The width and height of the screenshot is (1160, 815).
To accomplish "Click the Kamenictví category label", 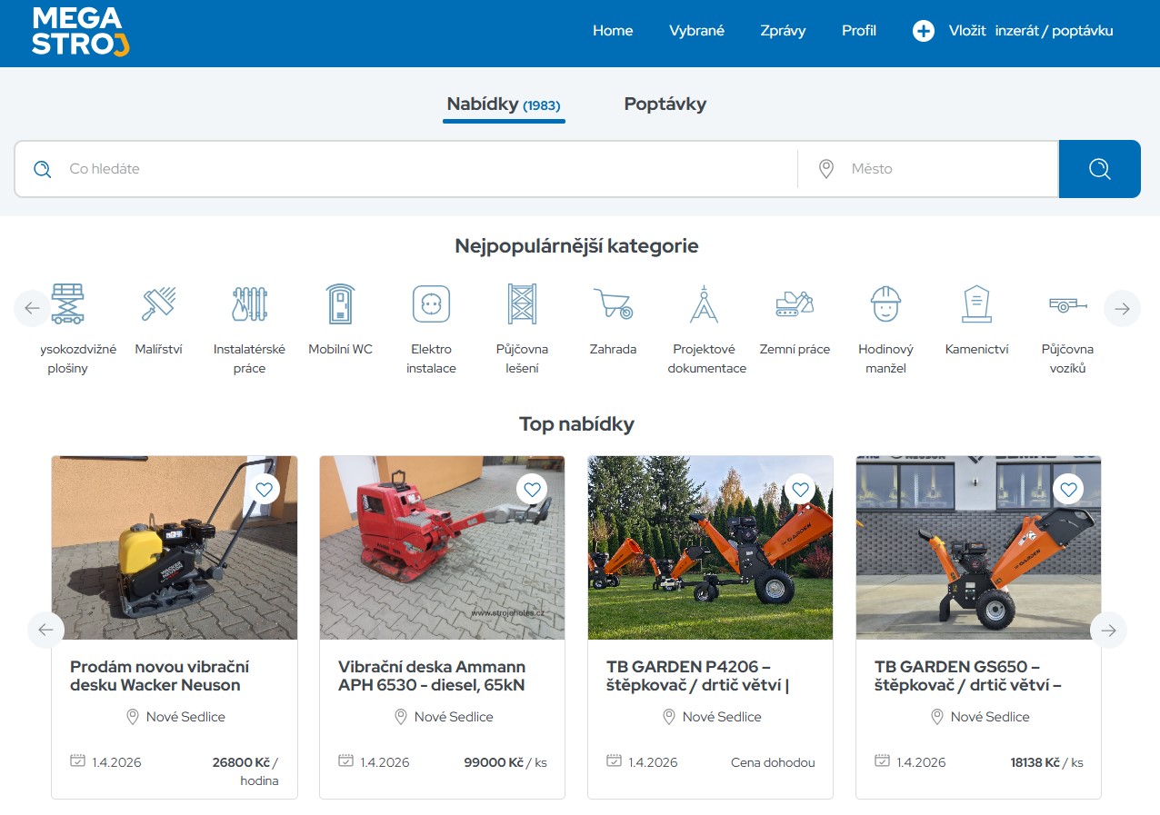I will pyautogui.click(x=977, y=349).
